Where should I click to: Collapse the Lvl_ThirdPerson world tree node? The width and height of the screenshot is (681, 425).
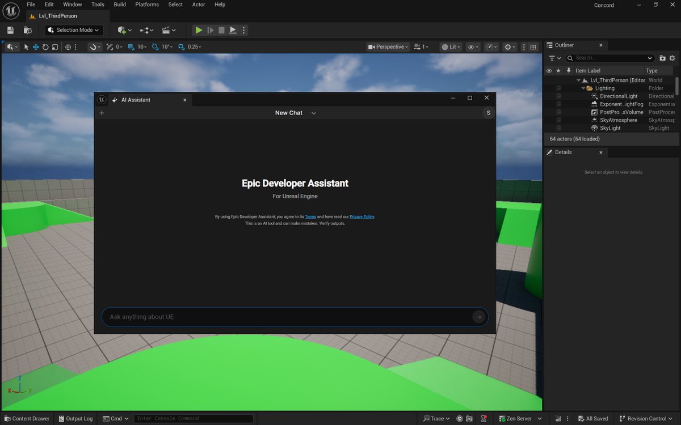(578, 80)
